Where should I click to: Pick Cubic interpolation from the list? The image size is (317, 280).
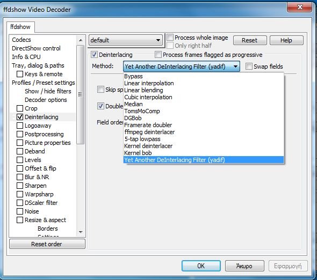coord(204,97)
